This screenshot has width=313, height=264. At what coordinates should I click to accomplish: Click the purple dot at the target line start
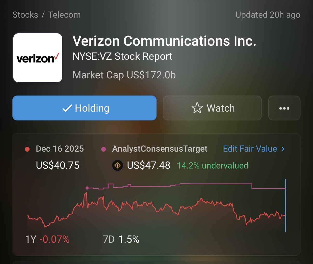[x=87, y=188]
